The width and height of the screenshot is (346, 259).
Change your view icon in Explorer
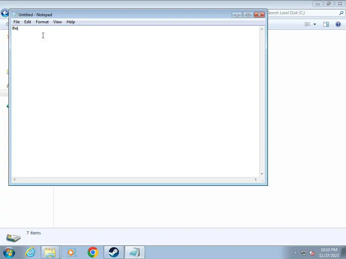307,24
